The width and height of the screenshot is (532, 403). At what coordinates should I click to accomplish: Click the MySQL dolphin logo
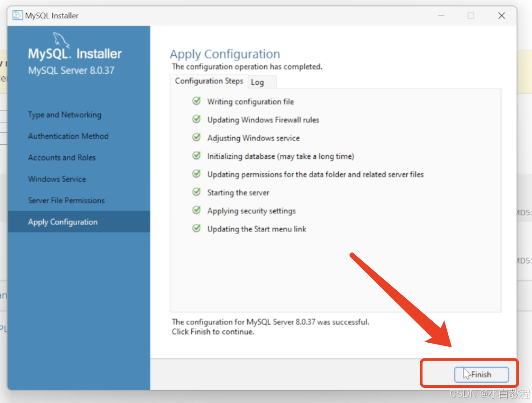click(x=61, y=40)
